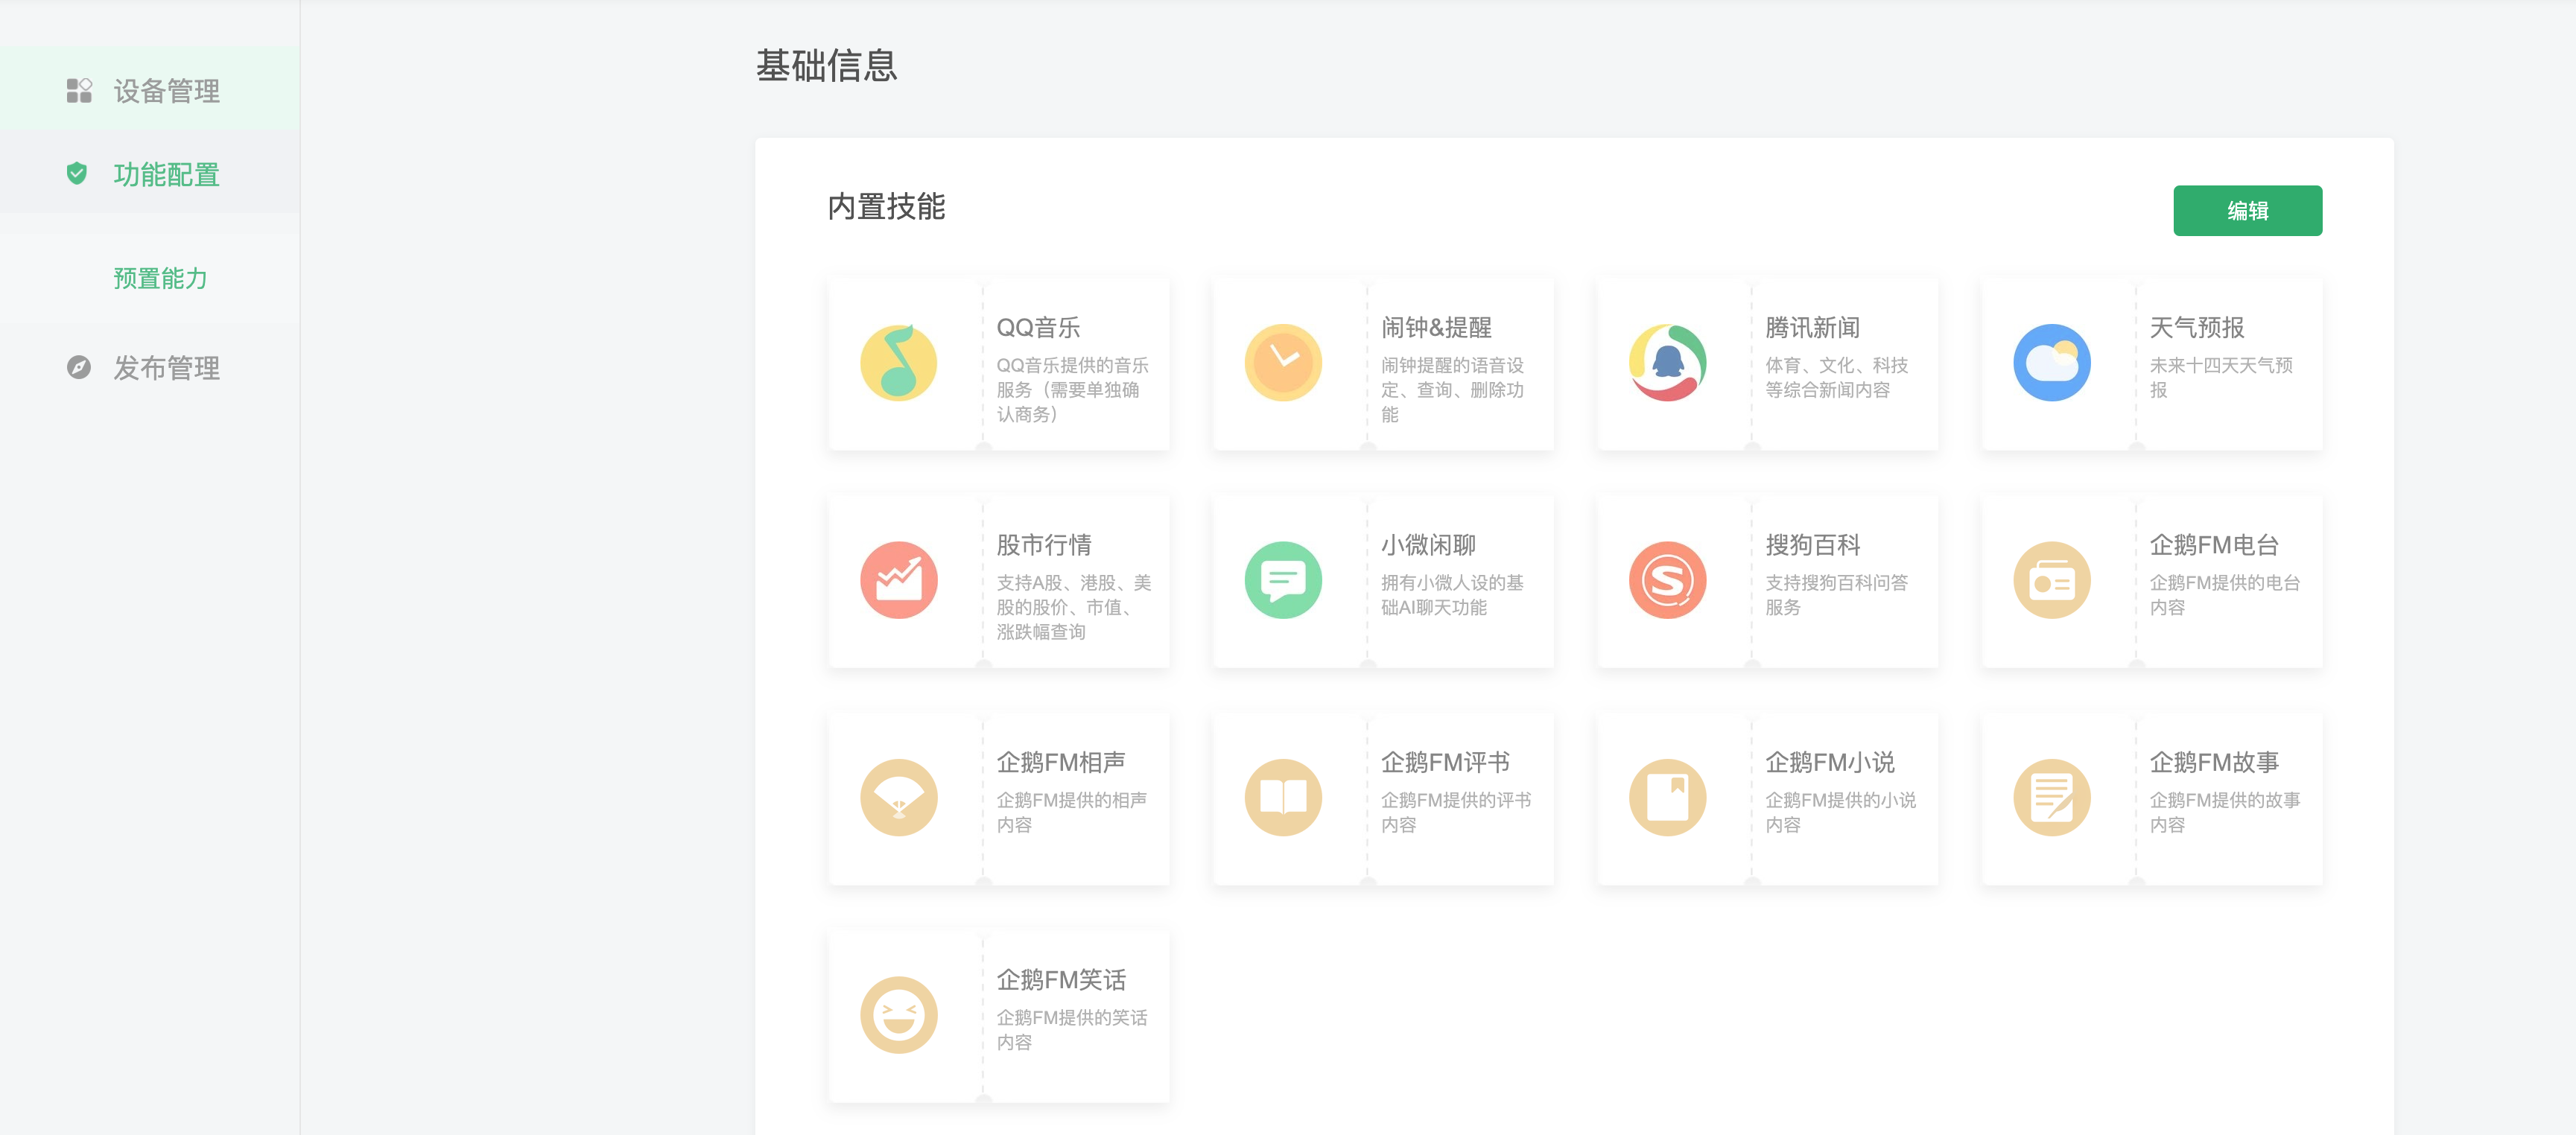The width and height of the screenshot is (2576, 1135).
Task: Click the 企鹅FM评书 open book icon
Action: coord(1282,797)
